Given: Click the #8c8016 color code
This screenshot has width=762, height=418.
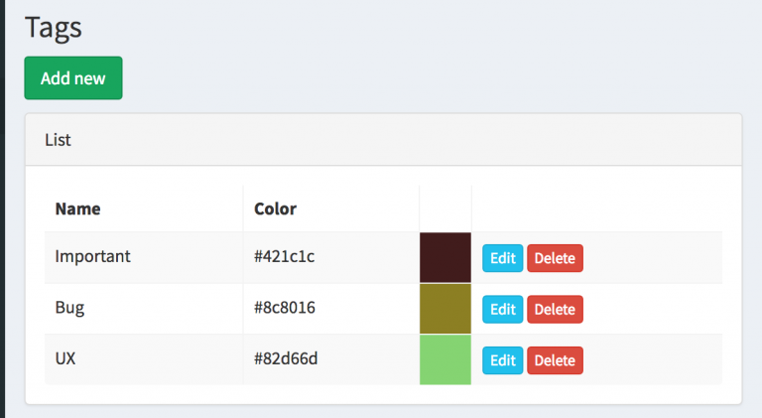Looking at the screenshot, I should [x=285, y=308].
